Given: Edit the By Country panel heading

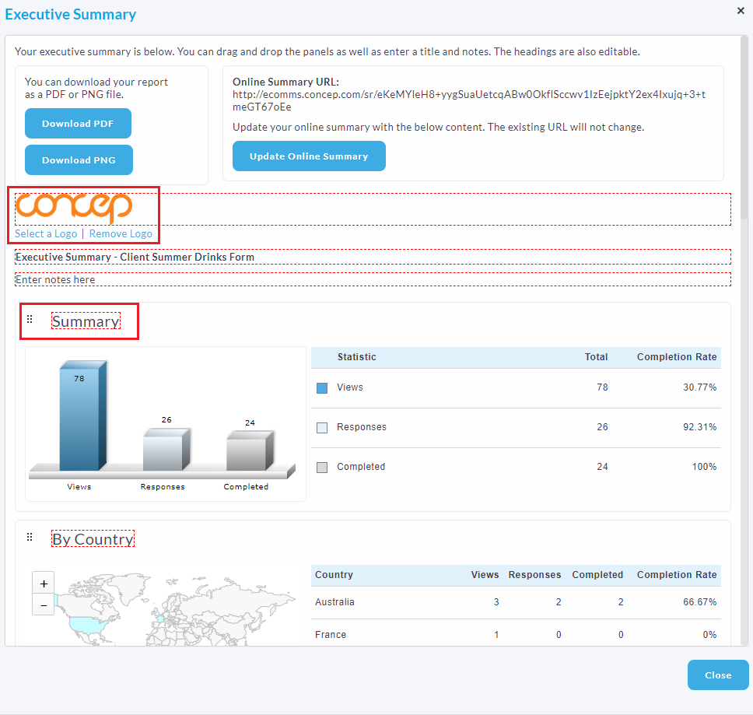Looking at the screenshot, I should click(x=93, y=538).
